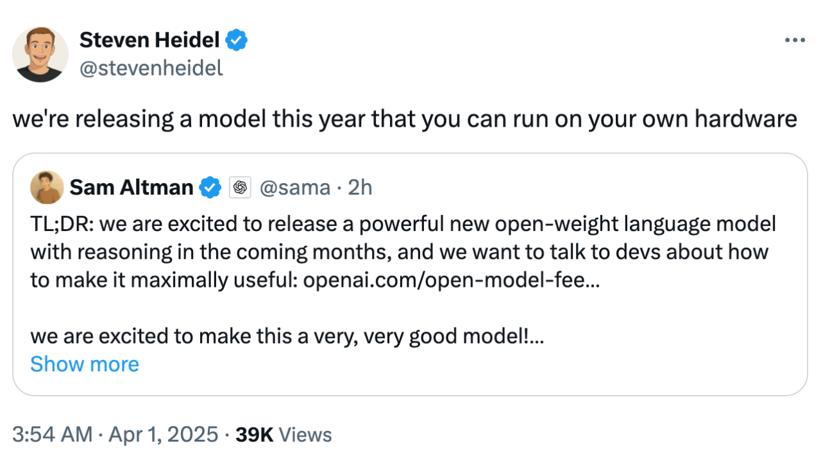Click the quoted tweet's TL;DR paragraph

tap(398, 252)
